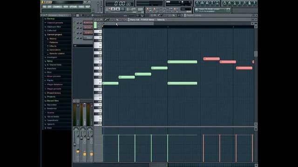Mute the POWER Metal channel LED
The width and height of the screenshot is (298, 167).
(74, 23)
